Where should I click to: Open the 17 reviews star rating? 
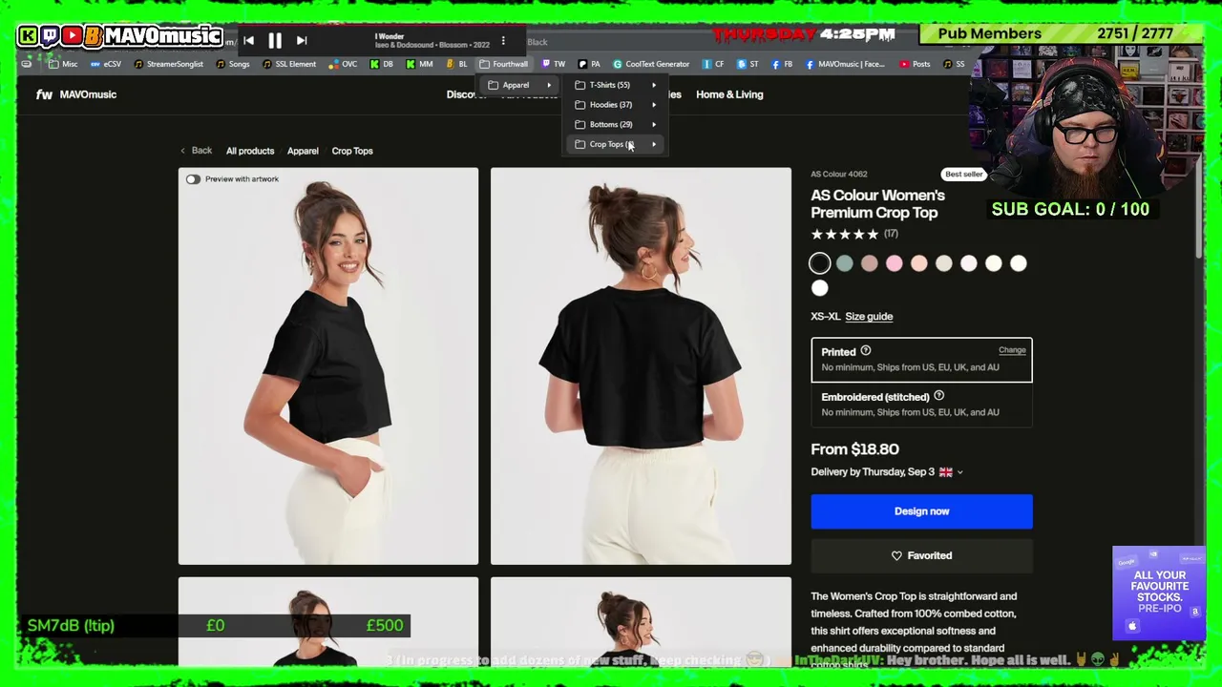(x=854, y=234)
